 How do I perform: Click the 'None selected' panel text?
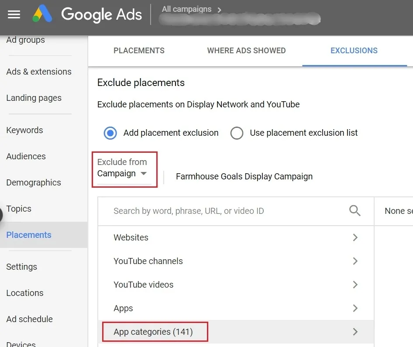pyautogui.click(x=399, y=211)
